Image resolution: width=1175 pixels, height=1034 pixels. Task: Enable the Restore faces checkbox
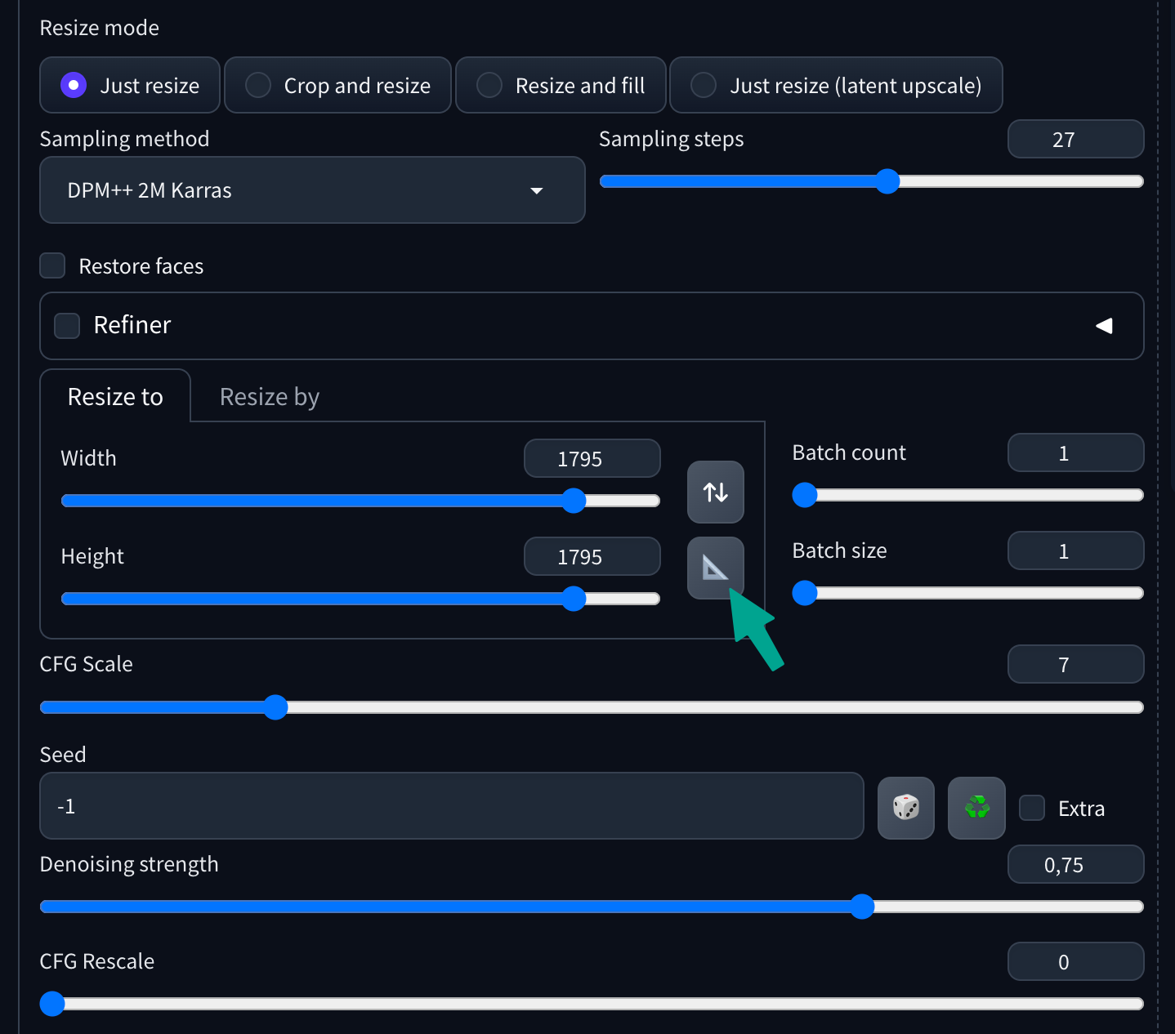53,265
